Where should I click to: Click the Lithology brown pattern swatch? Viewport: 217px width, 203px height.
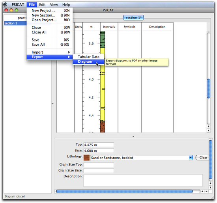coord(86,158)
